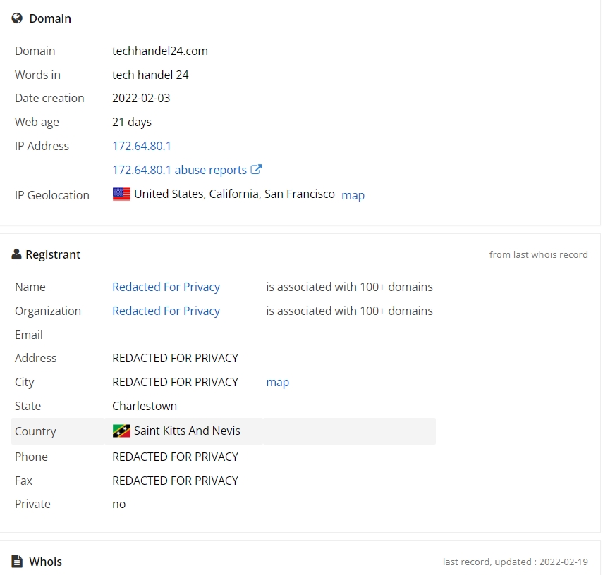The height and width of the screenshot is (575, 603).
Task: Click the Date creation value 2022-02-03
Action: click(x=141, y=98)
